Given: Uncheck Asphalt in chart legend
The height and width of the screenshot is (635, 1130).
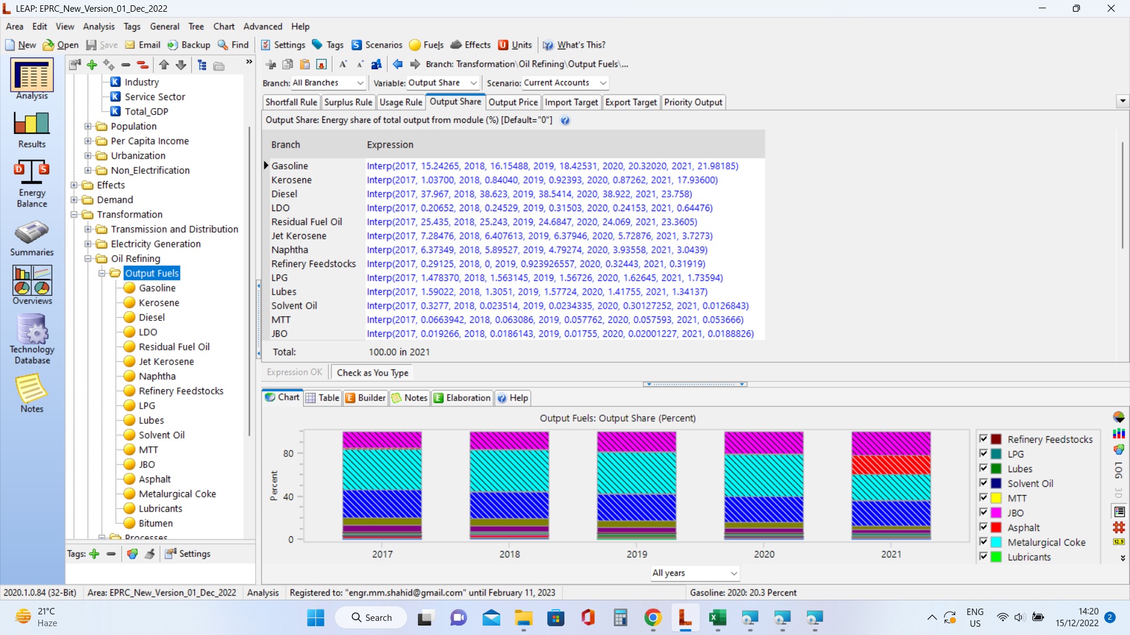Looking at the screenshot, I should tap(983, 527).
